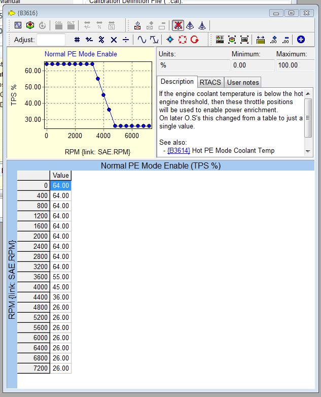Click the description scrollbar down arrow
Image resolution: width=321 pixels, height=397 pixels.
(x=308, y=151)
